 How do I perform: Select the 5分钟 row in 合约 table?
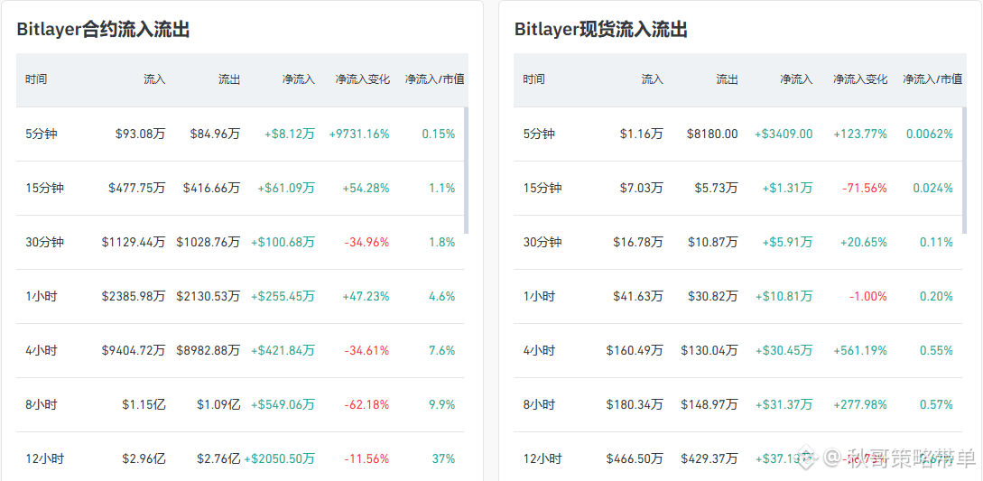point(240,134)
